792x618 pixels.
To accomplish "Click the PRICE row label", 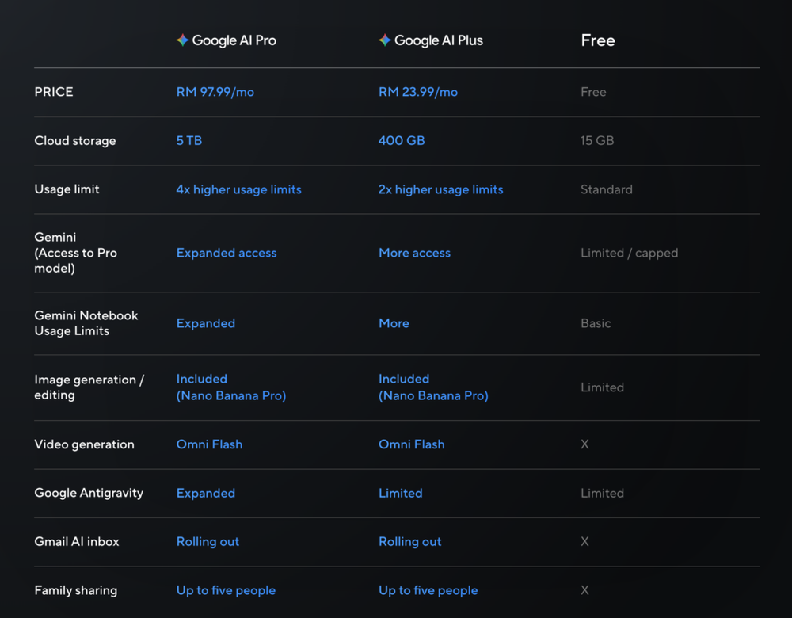I will pyautogui.click(x=54, y=92).
